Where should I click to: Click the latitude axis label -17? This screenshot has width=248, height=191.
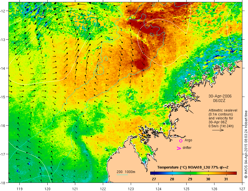pos(3,154)
